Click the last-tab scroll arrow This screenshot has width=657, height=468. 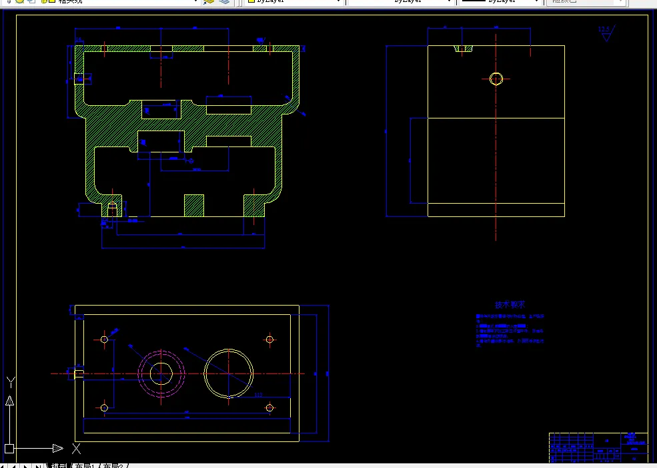(x=38, y=466)
